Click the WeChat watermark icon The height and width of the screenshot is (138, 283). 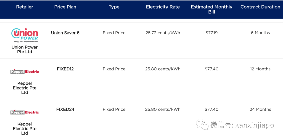pos(203,125)
